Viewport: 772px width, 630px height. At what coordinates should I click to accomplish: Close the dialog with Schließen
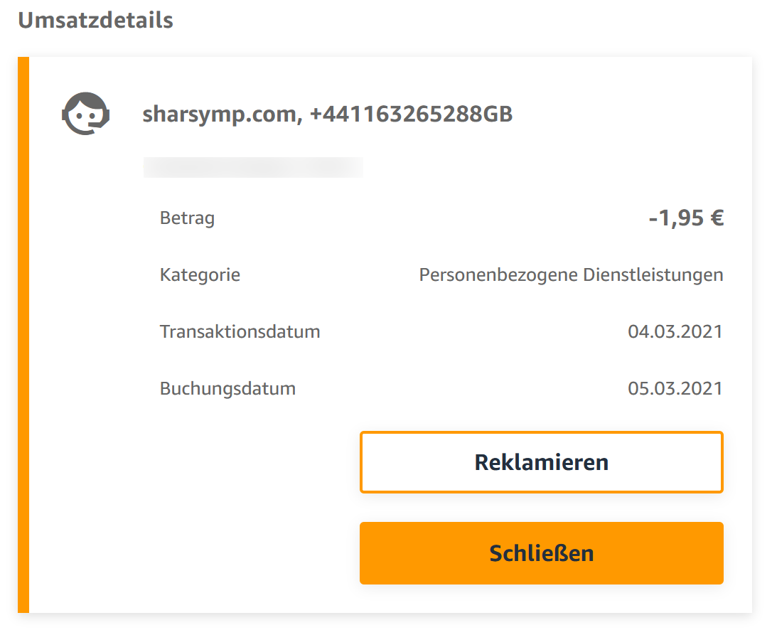(x=541, y=553)
